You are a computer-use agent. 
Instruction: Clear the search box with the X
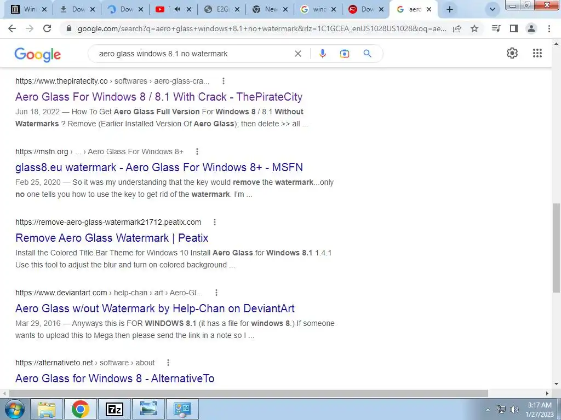(x=297, y=54)
